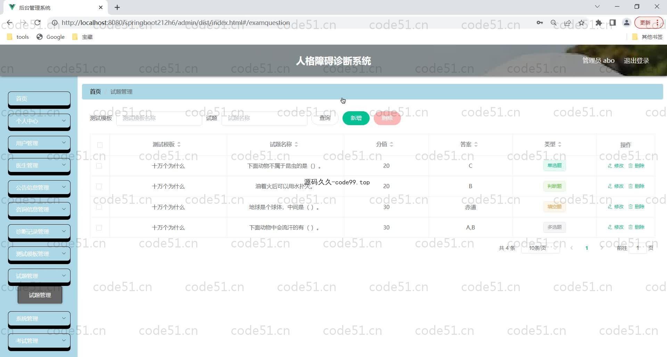
Task: Expand the 诊断记录管理 sidebar menu
Action: pyautogui.click(x=39, y=232)
